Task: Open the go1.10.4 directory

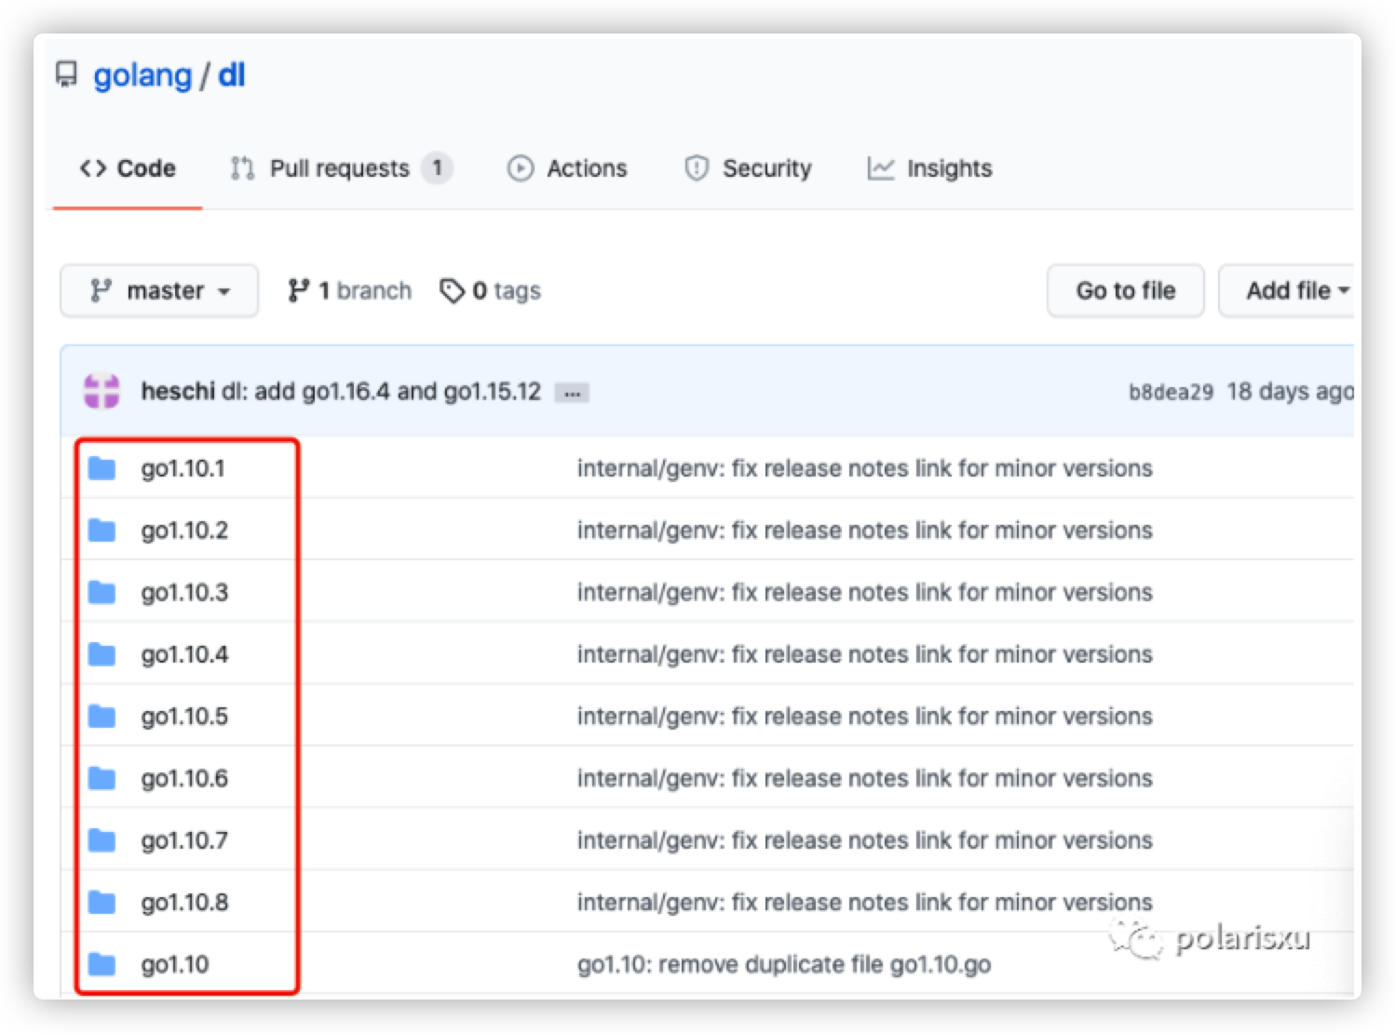Action: pyautogui.click(x=184, y=655)
